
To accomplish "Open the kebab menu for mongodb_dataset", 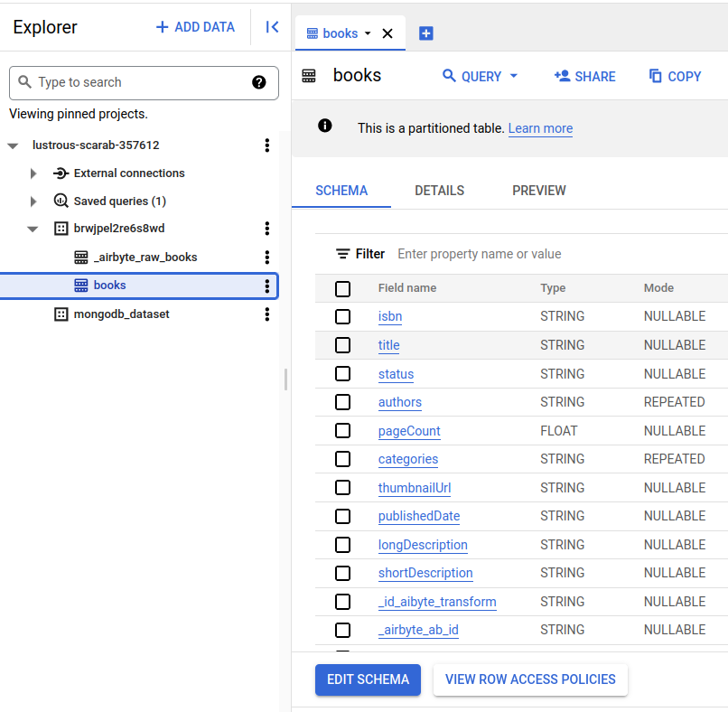I will (x=266, y=314).
